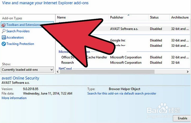
Task: Click 32-bit architecture in Research row
Action: [x=175, y=63]
